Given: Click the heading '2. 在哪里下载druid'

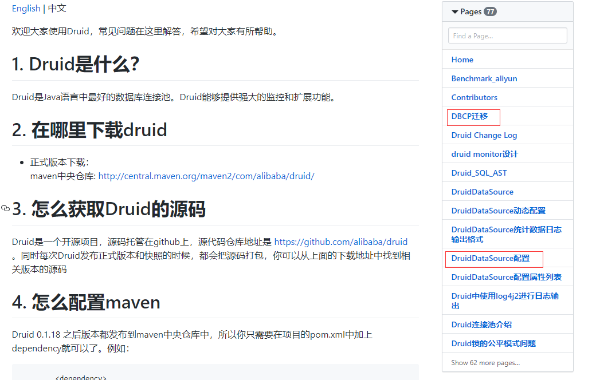Looking at the screenshot, I should click(x=89, y=130).
